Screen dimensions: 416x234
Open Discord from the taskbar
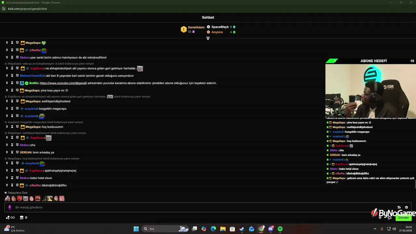[271, 229]
